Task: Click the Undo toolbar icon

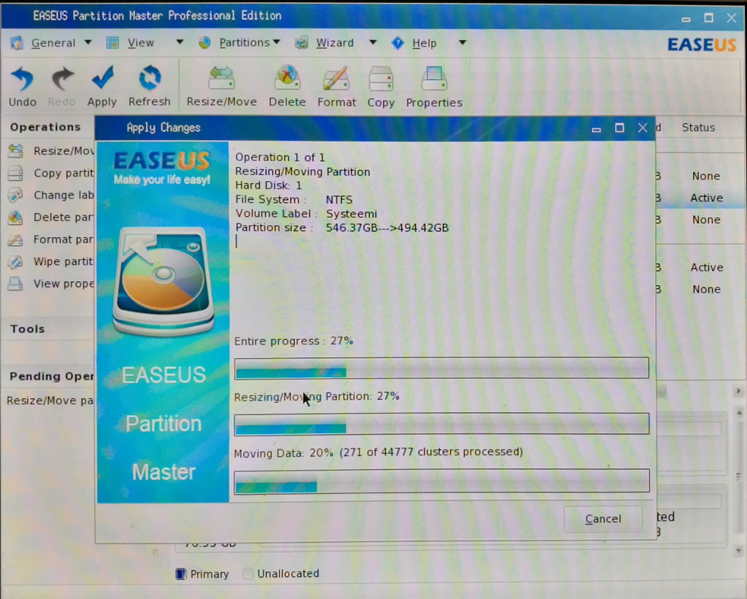Action: 22,79
